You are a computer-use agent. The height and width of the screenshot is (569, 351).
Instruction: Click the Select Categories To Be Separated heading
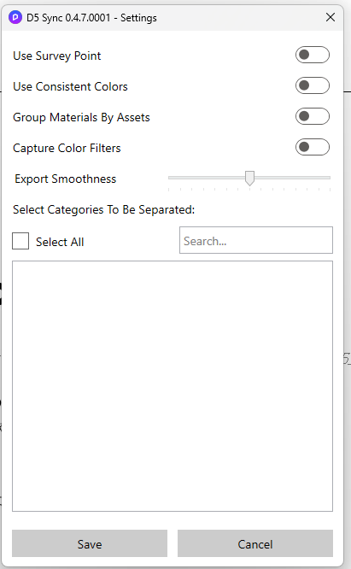pyautogui.click(x=103, y=210)
